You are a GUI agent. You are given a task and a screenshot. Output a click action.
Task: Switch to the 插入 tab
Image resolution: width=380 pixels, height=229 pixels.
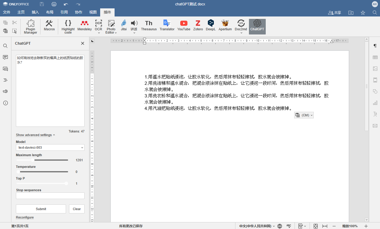(x=35, y=12)
